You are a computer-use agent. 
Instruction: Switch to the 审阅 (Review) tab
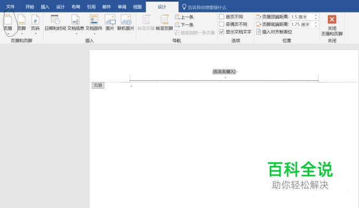coord(122,7)
